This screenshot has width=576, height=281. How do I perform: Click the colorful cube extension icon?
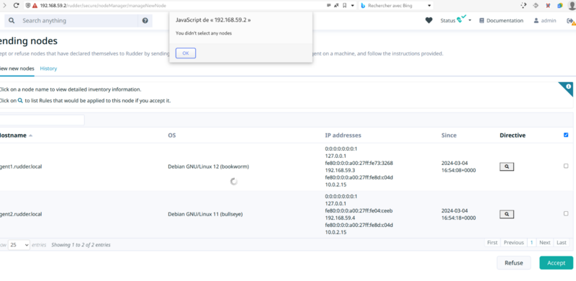click(x=560, y=6)
